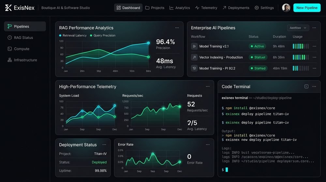Viewport: 326px width, 182px height.
Task: Click the Usage column header
Action: [298, 37]
